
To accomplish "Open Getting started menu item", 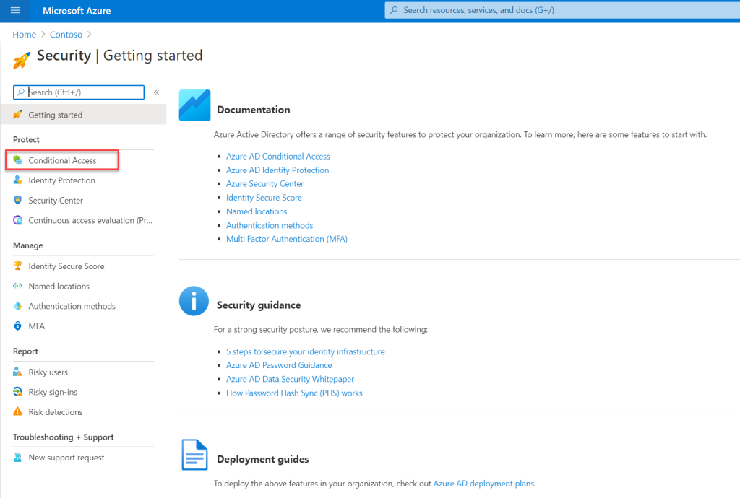I will (56, 115).
